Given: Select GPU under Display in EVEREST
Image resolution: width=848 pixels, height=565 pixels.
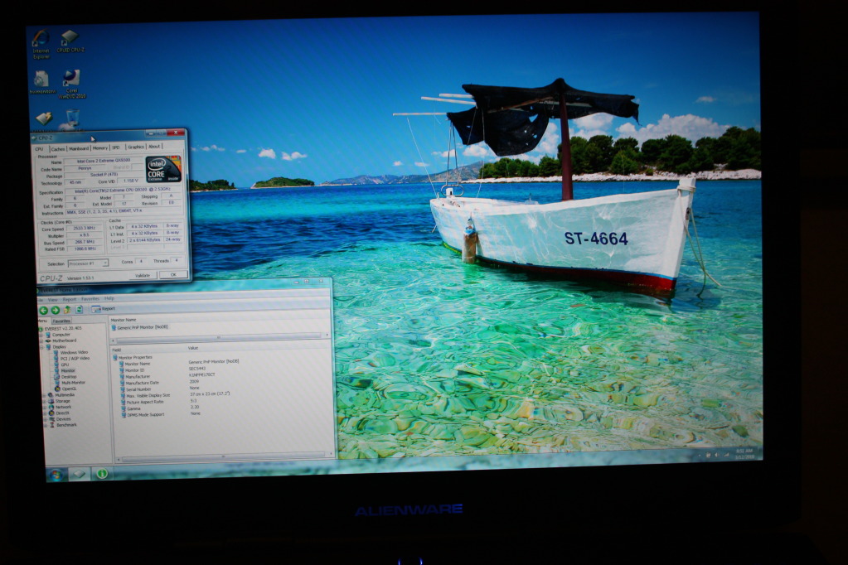Looking at the screenshot, I should click(x=65, y=365).
